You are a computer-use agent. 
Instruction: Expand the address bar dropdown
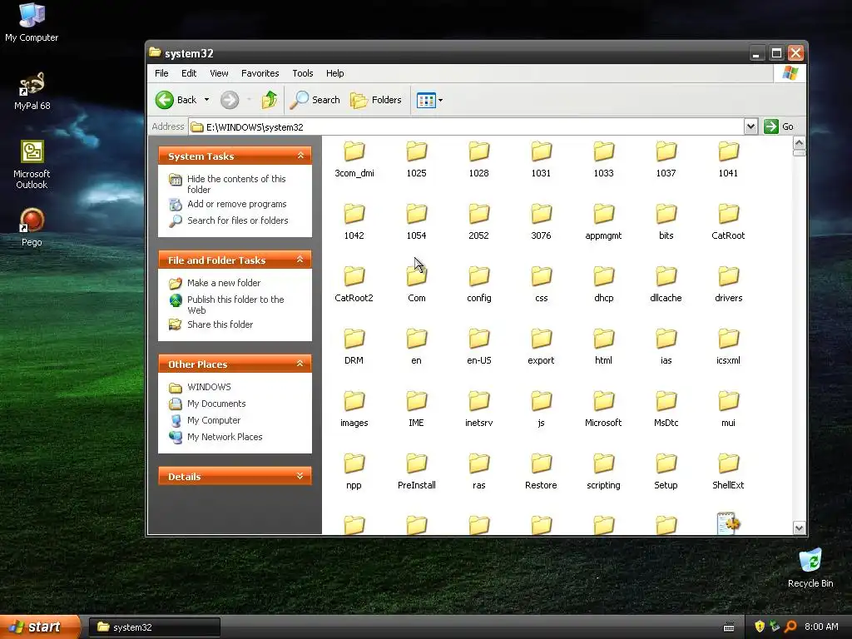pos(750,126)
